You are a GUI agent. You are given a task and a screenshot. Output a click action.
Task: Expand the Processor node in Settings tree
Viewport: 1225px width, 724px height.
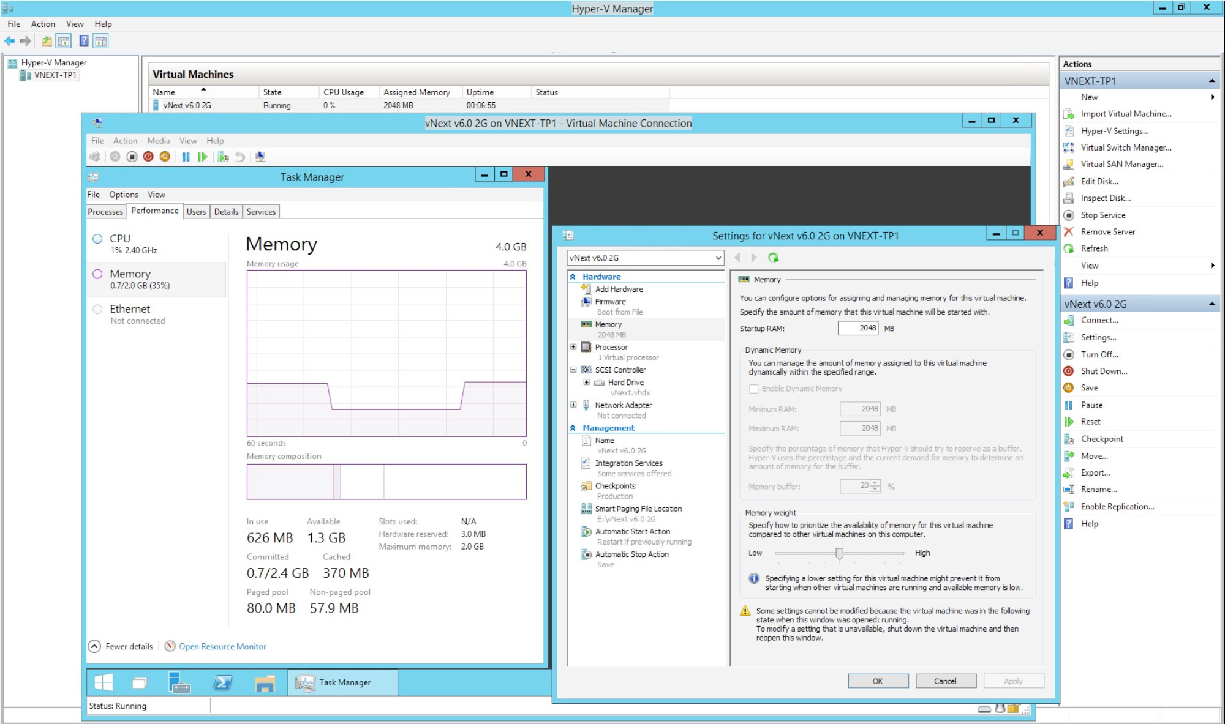click(573, 347)
